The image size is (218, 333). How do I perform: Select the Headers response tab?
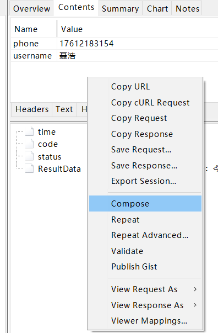click(x=32, y=109)
